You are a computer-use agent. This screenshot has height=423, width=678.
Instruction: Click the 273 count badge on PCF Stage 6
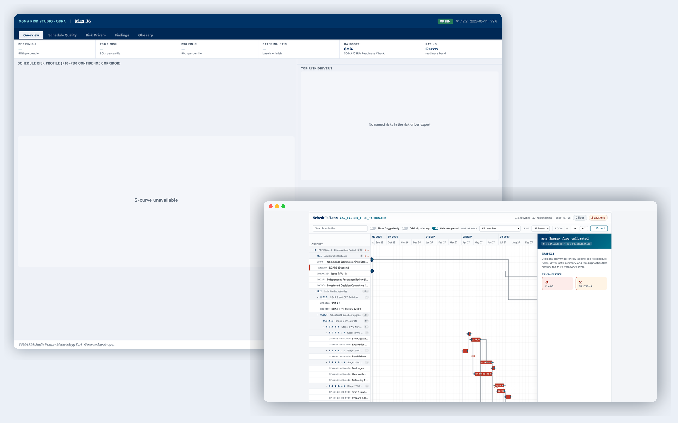(x=360, y=250)
